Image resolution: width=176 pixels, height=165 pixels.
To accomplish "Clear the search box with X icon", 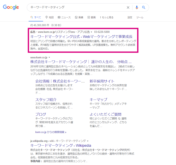I will click(128, 7).
